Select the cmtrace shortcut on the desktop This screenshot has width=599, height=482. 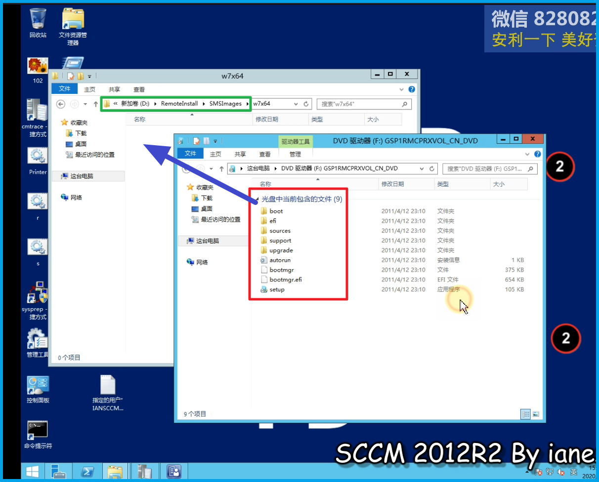pos(37,118)
